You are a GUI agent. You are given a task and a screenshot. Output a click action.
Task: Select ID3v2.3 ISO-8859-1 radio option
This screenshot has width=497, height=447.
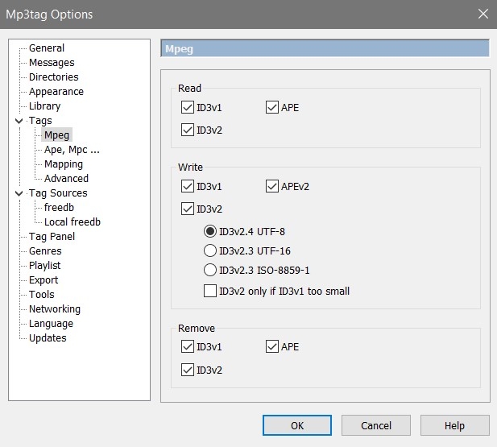coord(209,270)
